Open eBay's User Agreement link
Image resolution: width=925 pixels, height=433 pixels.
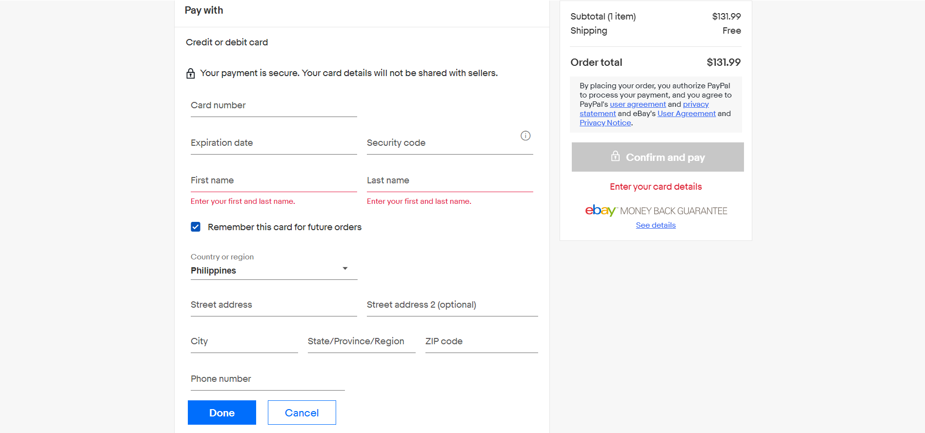tap(686, 114)
